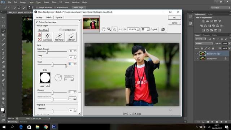Hide the Background copy layer

[x=197, y=54]
